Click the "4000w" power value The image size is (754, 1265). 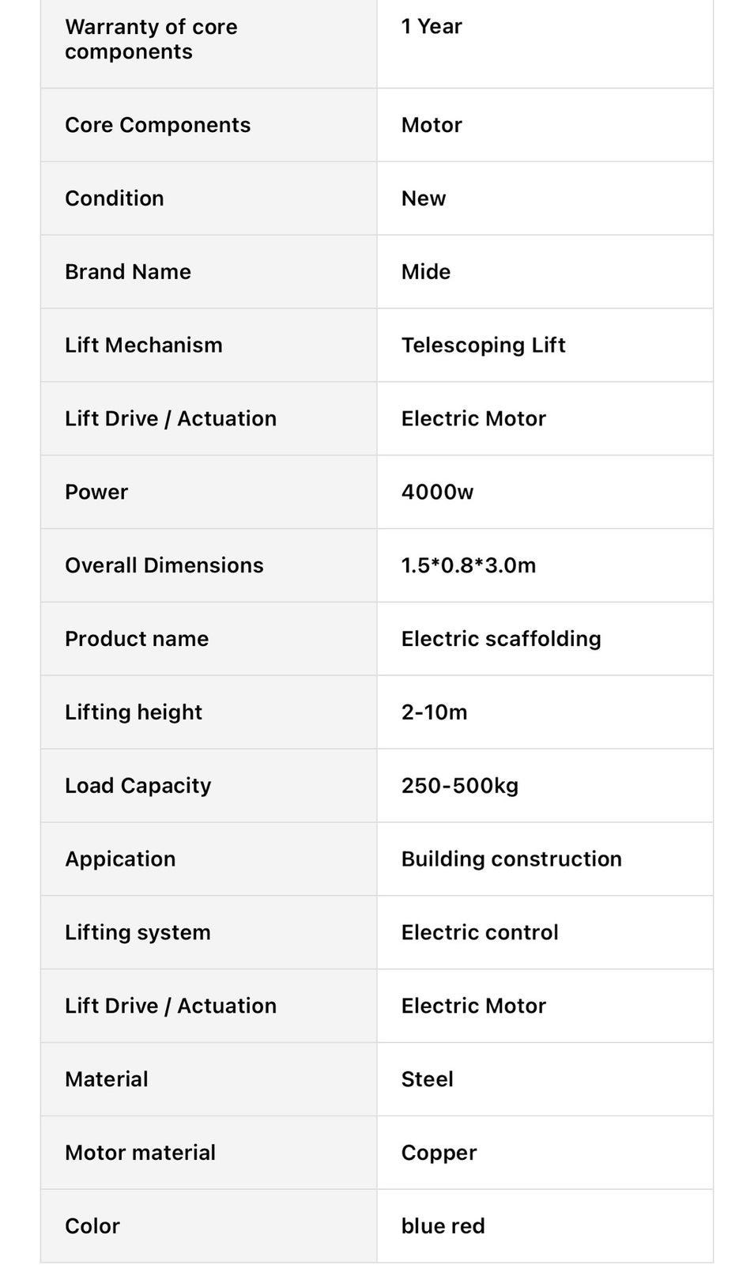tap(437, 492)
